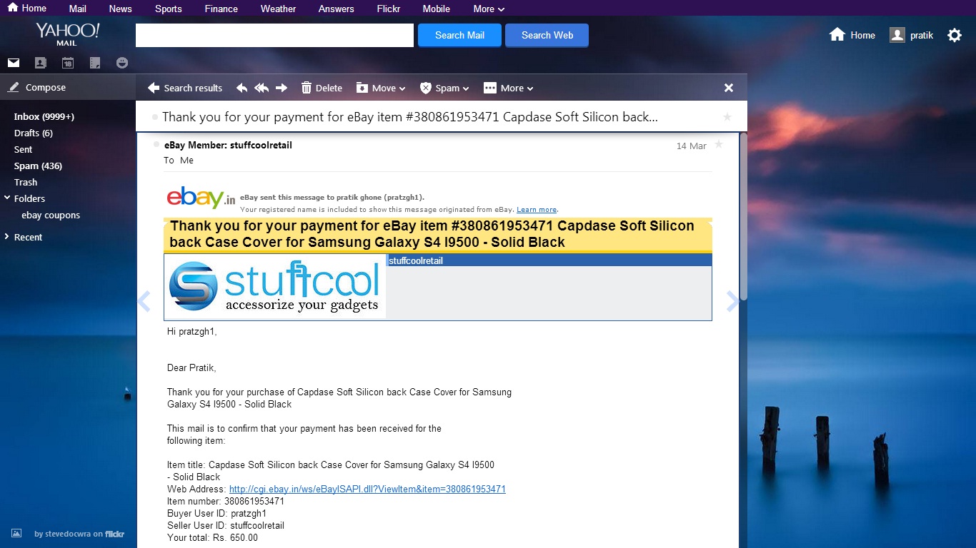
Task: Open Home in the top navigation bar
Action: [x=26, y=8]
